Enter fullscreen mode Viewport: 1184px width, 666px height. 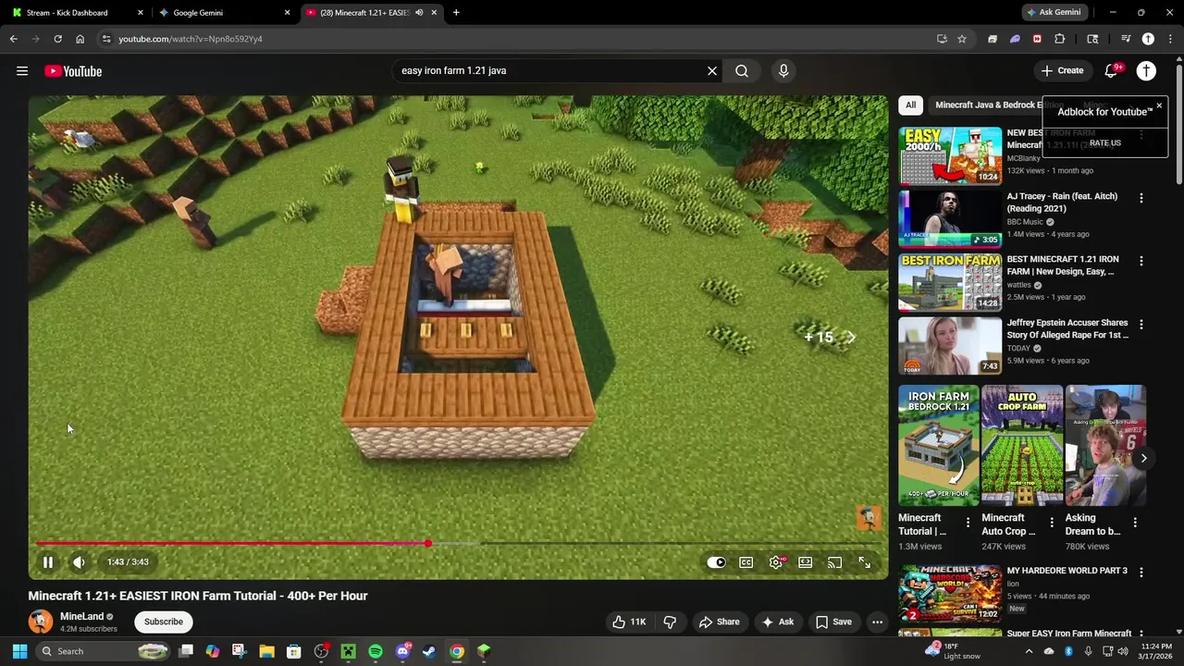(864, 561)
